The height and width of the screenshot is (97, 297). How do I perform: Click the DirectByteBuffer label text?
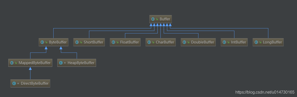coord(35,83)
